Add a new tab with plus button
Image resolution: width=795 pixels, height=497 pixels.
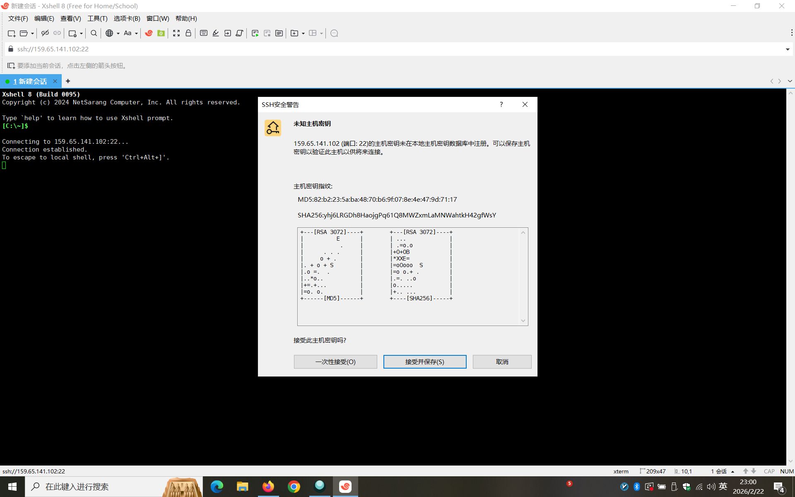click(x=68, y=81)
